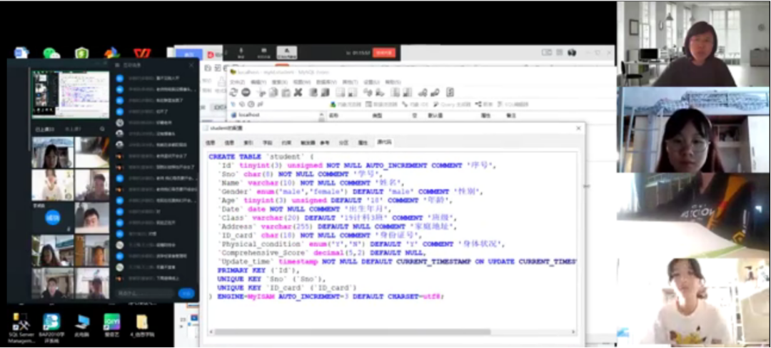Viewport: 771px width, 348px height.
Task: Click the refresh icon in MySQL-Front toolbar
Action: (233, 92)
